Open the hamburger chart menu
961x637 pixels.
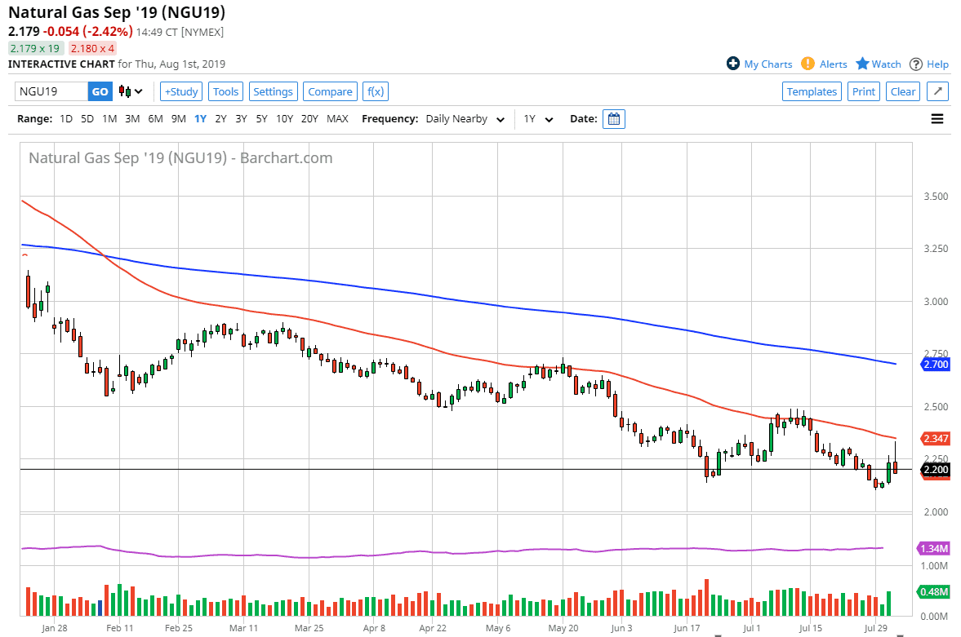pos(937,119)
